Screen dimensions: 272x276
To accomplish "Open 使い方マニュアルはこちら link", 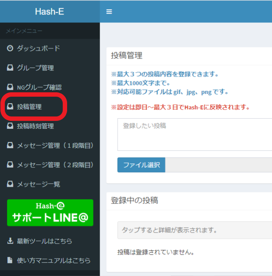I will tap(54, 261).
